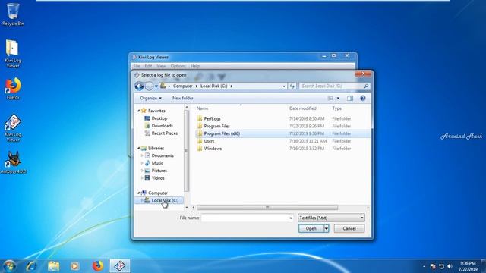The height and width of the screenshot is (273, 486).
Task: Click the volume speaker tray icon
Action: (x=450, y=266)
